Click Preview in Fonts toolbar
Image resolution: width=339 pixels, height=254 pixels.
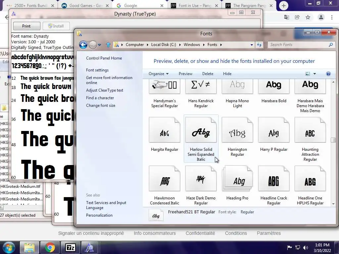(x=185, y=74)
